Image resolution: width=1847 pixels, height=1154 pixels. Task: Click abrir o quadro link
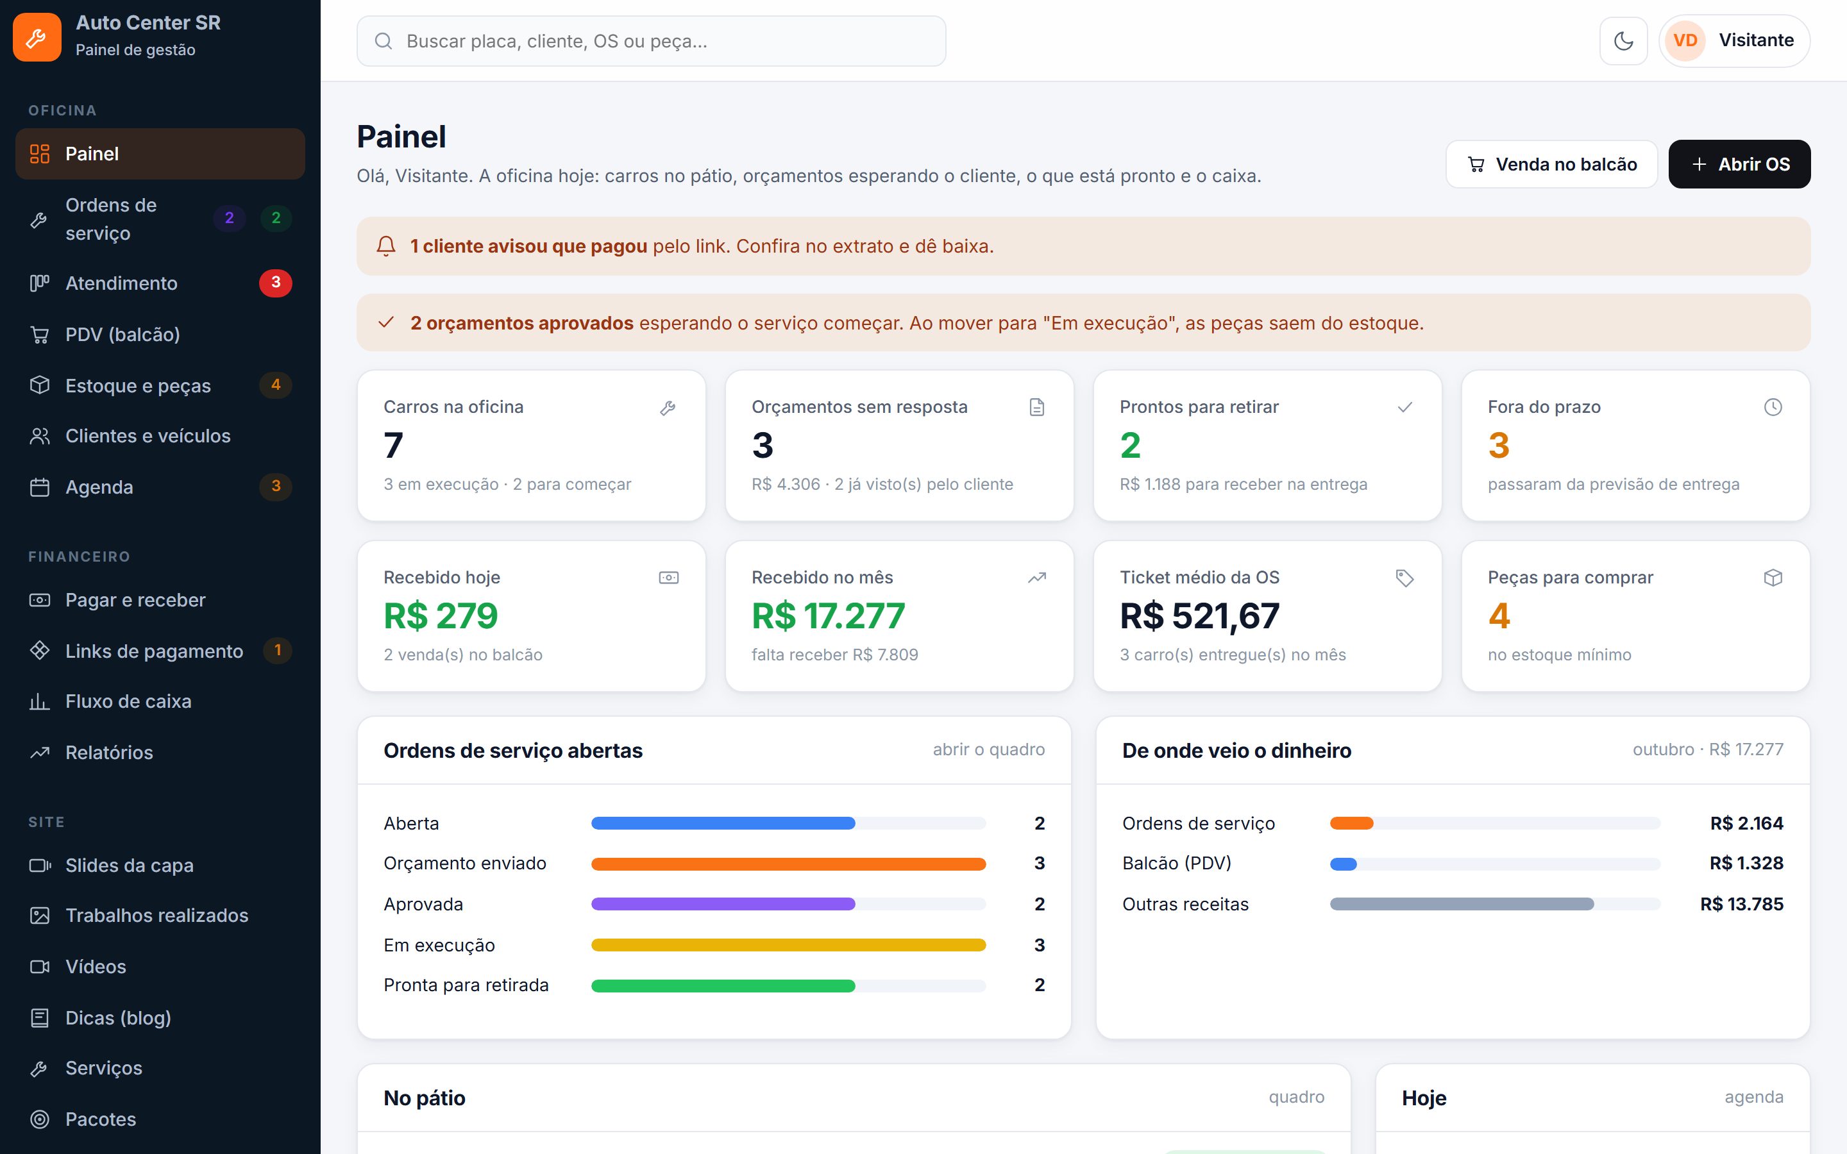pyautogui.click(x=988, y=749)
